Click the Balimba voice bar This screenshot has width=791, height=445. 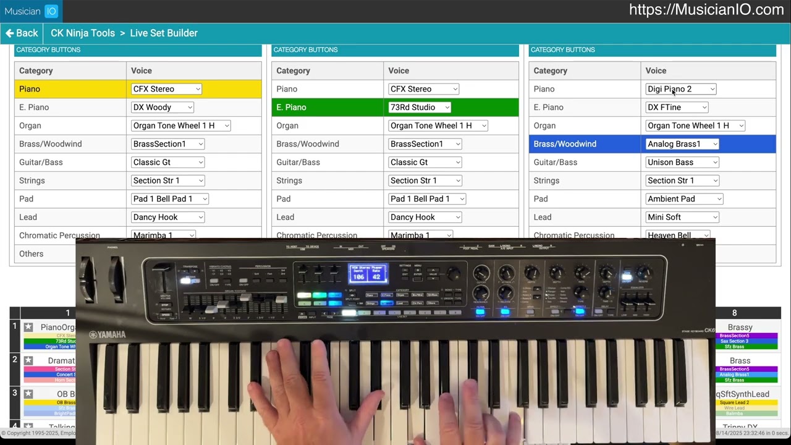[x=747, y=413]
